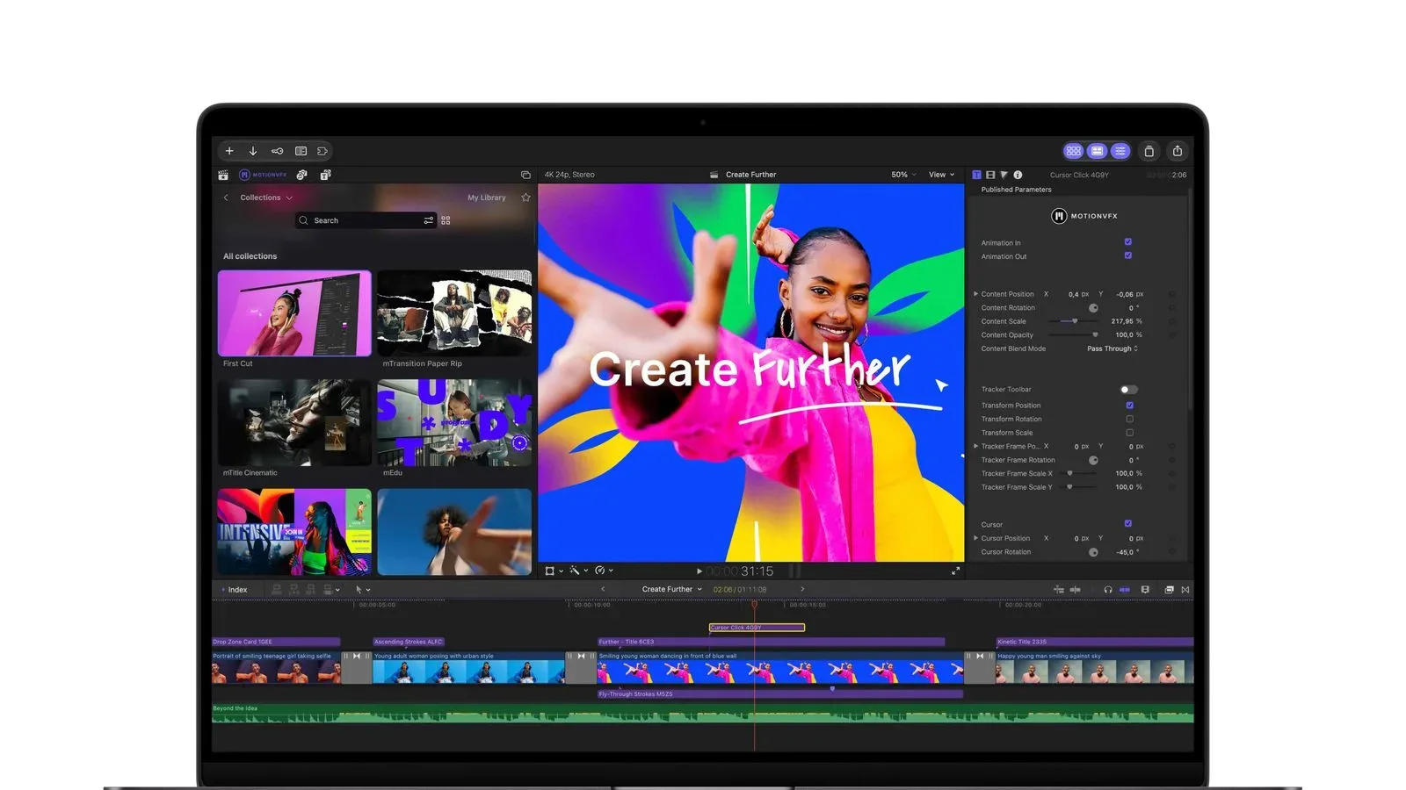This screenshot has width=1406, height=790.
Task: Click the back arrow beside Collections
Action: point(226,197)
